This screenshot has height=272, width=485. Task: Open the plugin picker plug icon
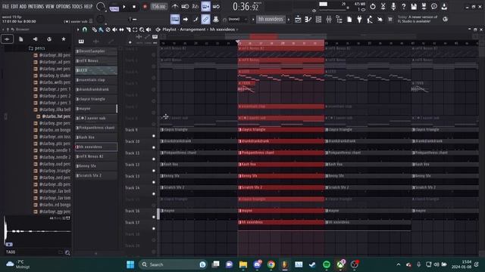point(359,20)
